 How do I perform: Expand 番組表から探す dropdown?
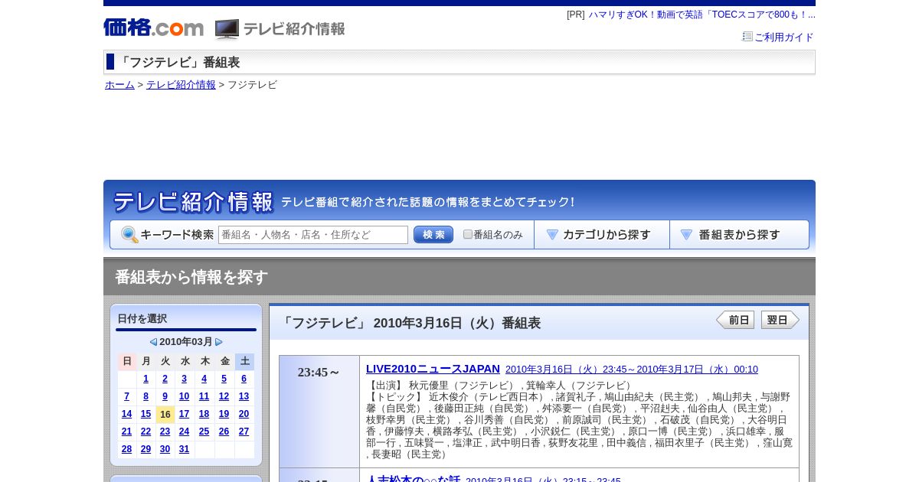point(739,235)
